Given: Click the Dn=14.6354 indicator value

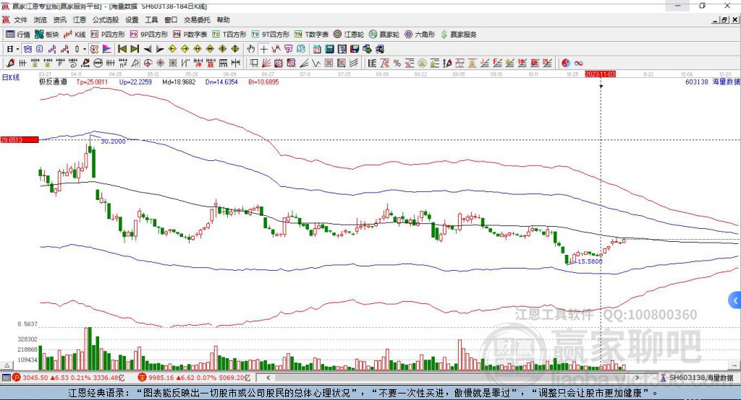Looking at the screenshot, I should click(x=221, y=82).
